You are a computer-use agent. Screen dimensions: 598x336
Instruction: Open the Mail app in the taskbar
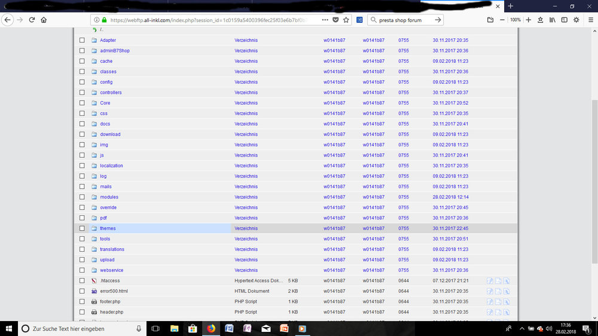[x=266, y=328]
